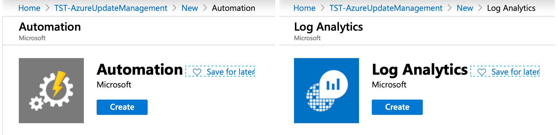The width and height of the screenshot is (558, 135).
Task: Select Log Analytics breadcrumb current page label
Action: 511,8
